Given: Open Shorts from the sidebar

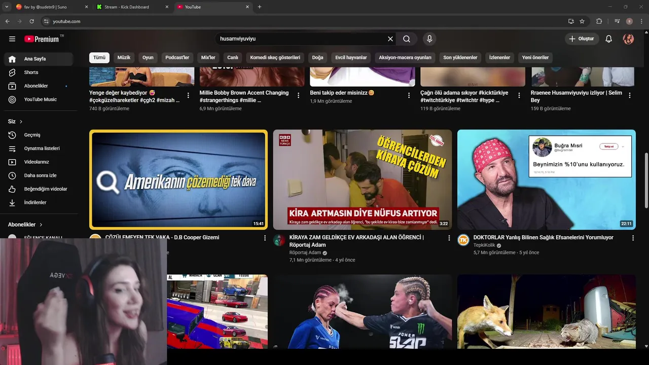Looking at the screenshot, I should 39,72.
